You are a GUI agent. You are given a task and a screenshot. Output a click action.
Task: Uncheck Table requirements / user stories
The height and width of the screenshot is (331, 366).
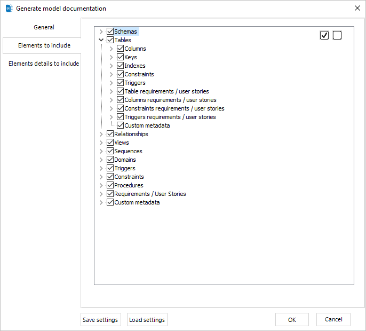coord(120,91)
